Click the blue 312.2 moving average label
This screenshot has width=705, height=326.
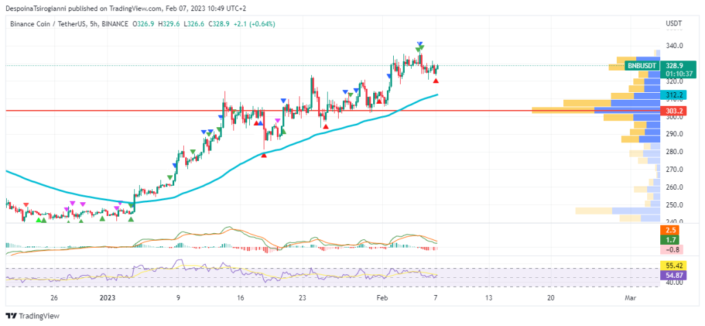(673, 95)
